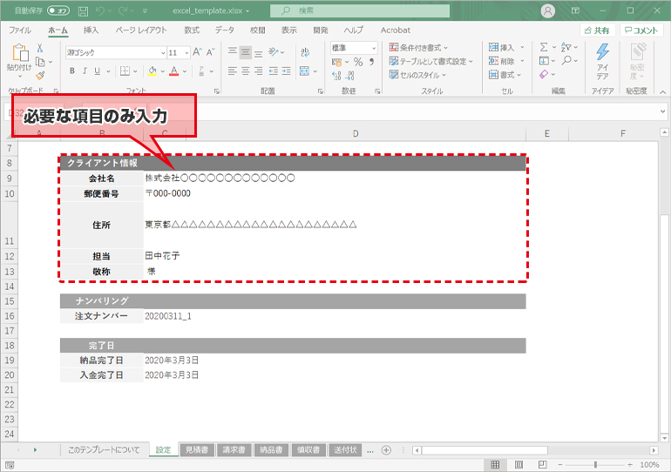Viewport: 671px width, 472px height.
Task: Switch to the 数式 ribbon tab
Action: pos(192,30)
